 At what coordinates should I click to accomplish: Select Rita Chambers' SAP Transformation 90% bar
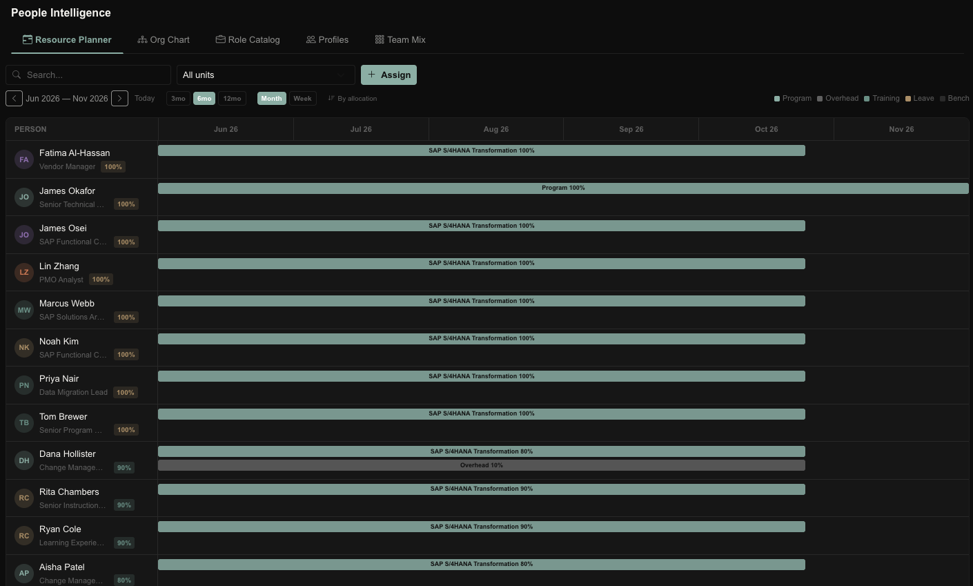pos(482,489)
